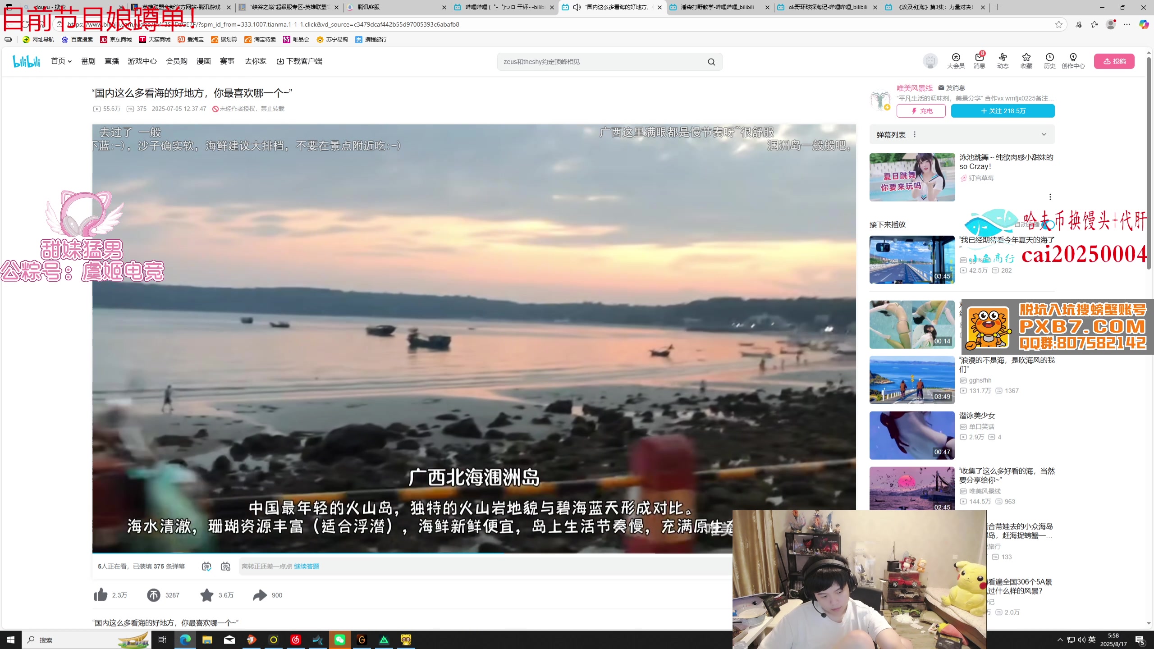This screenshot has width=1154, height=649.
Task: Open '收集了这么多好看的海' video title
Action: [1007, 475]
